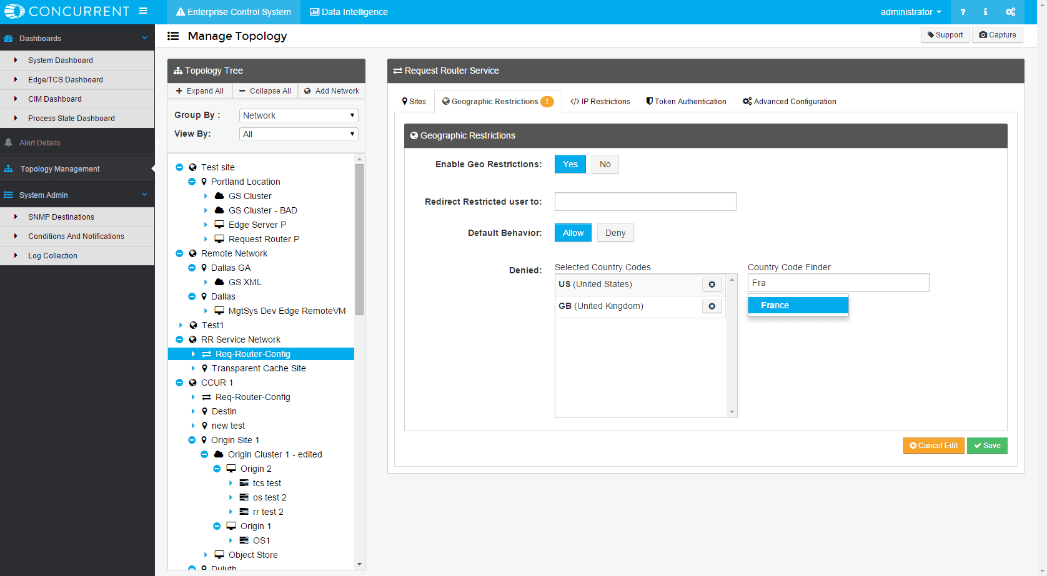Click Collapse All in Topology Tree
The height and width of the screenshot is (576, 1047).
(265, 91)
